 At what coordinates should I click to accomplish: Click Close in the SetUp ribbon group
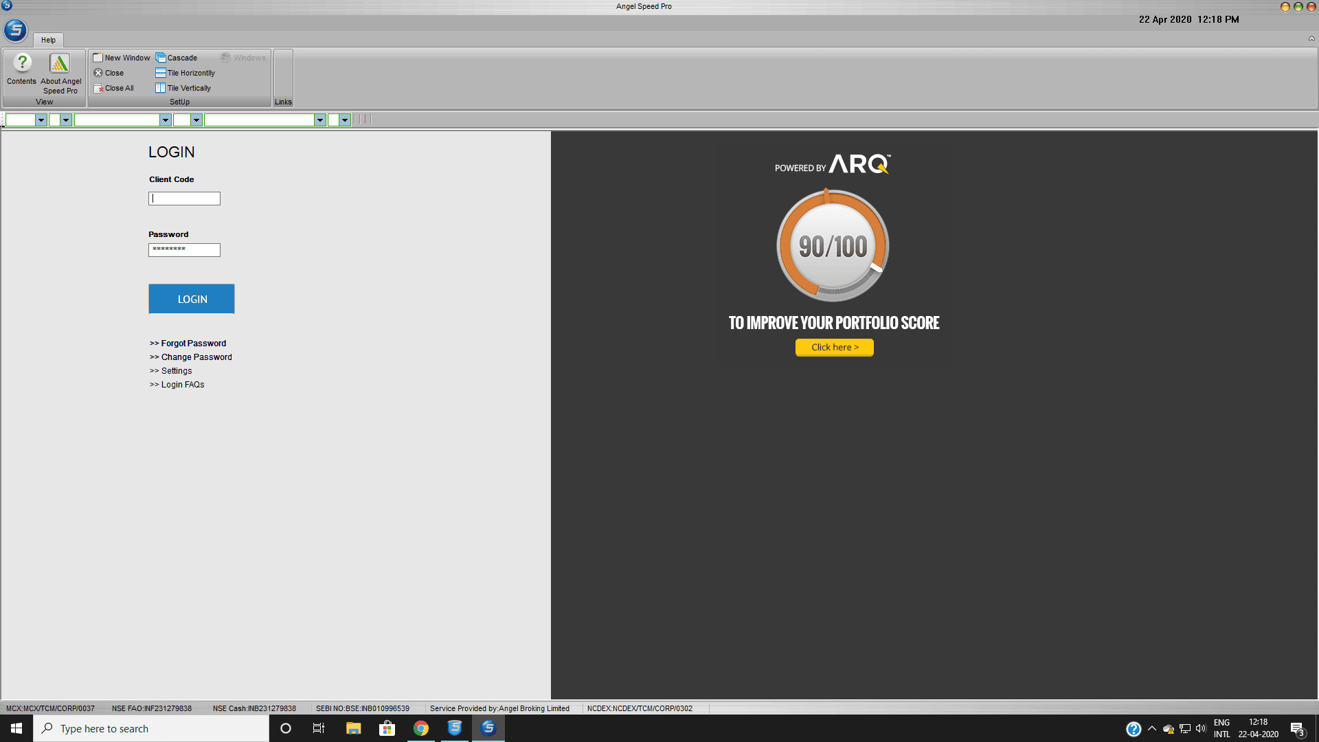pos(109,73)
